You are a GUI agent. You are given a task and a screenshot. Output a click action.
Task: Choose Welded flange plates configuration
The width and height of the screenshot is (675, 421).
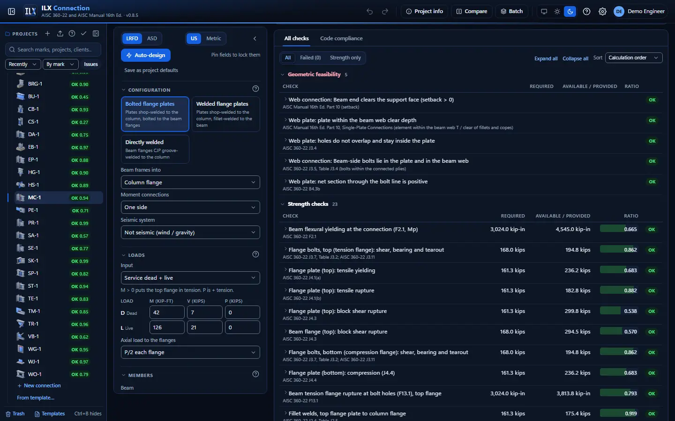click(x=225, y=114)
